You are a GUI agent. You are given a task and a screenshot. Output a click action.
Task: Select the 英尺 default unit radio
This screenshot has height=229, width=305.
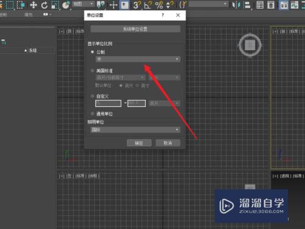coord(121,85)
